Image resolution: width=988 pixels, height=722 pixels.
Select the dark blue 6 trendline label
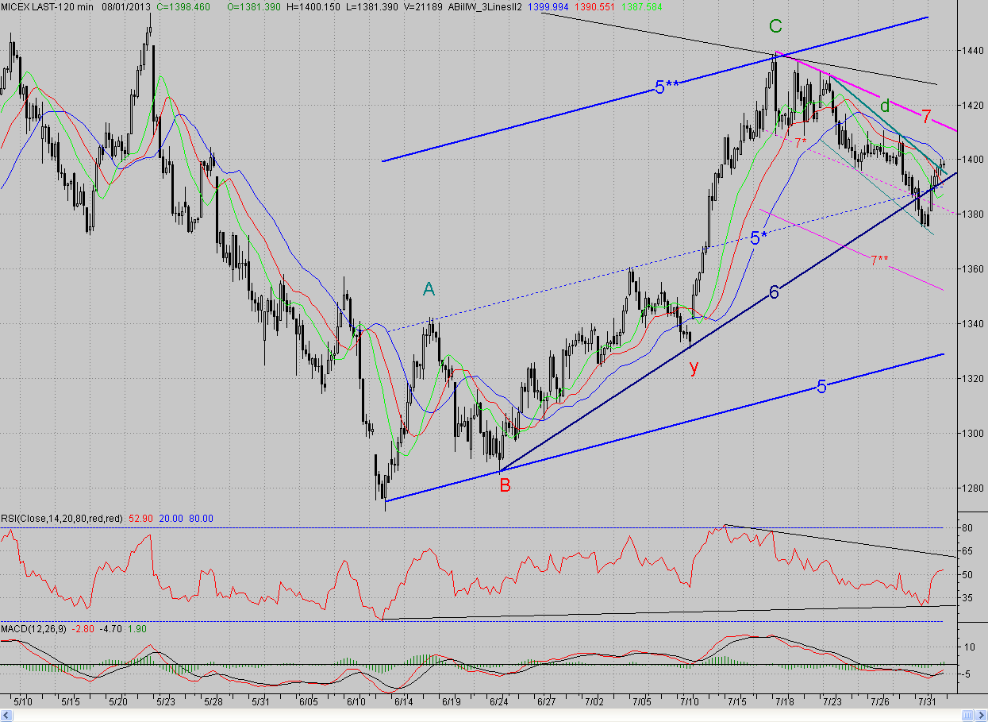click(x=774, y=293)
